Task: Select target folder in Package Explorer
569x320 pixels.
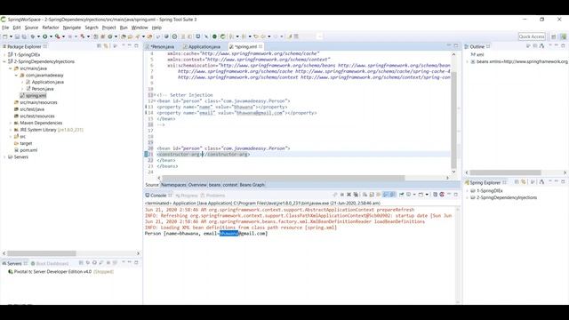Action: [26, 143]
